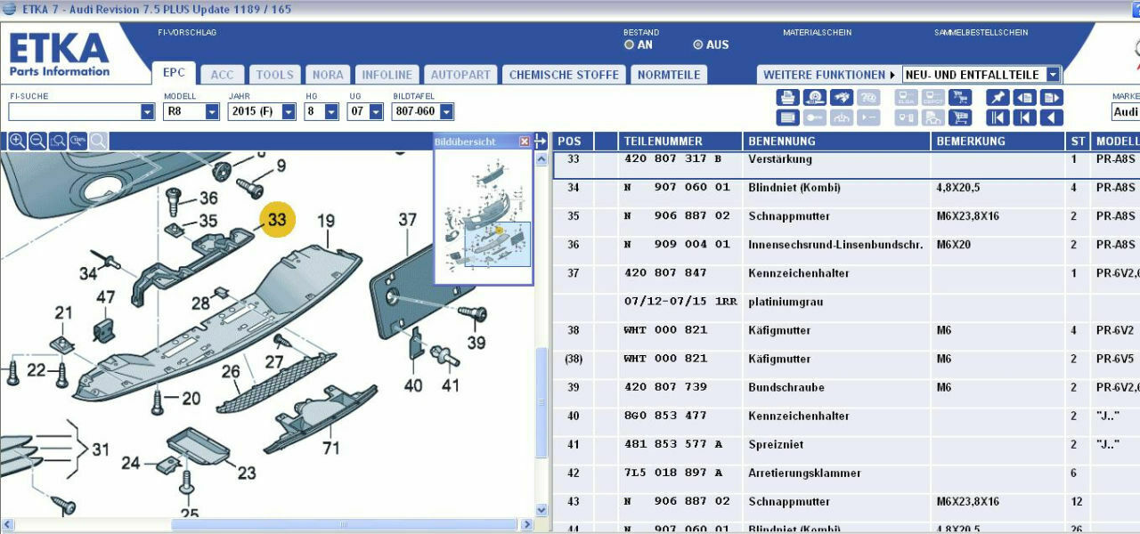Switch to the INFOLINE tab

pos(387,75)
